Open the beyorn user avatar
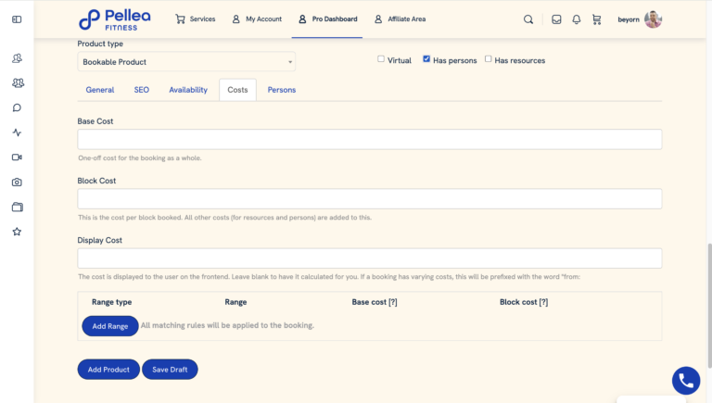This screenshot has height=403, width=712. [653, 19]
